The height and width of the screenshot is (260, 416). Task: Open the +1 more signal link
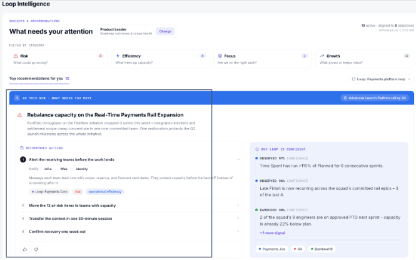[273, 232]
